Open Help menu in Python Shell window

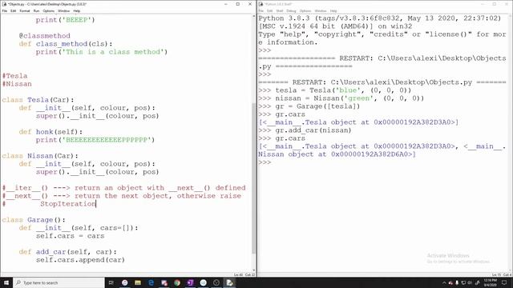click(333, 10)
